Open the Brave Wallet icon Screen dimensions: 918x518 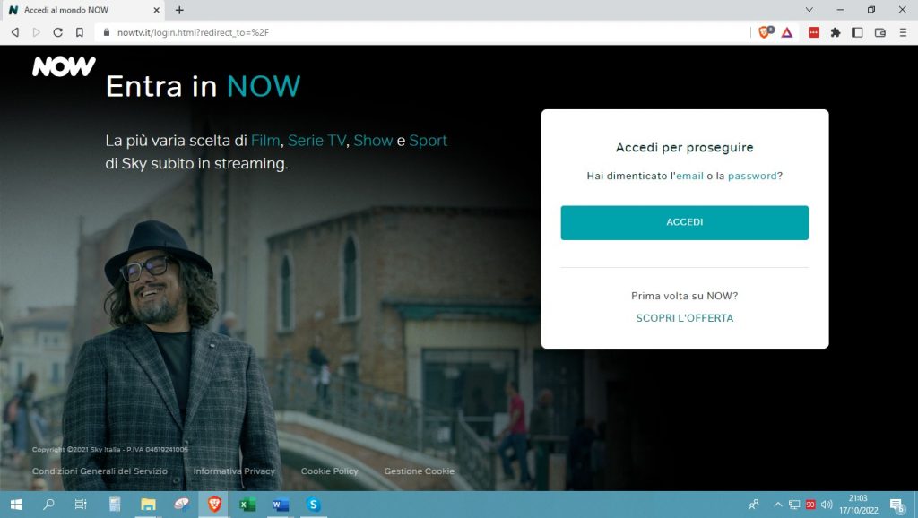tap(879, 32)
